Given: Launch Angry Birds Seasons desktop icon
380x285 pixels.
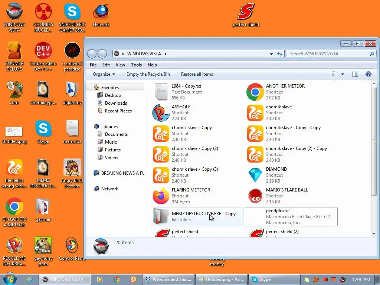Looking at the screenshot, I should 72,174.
